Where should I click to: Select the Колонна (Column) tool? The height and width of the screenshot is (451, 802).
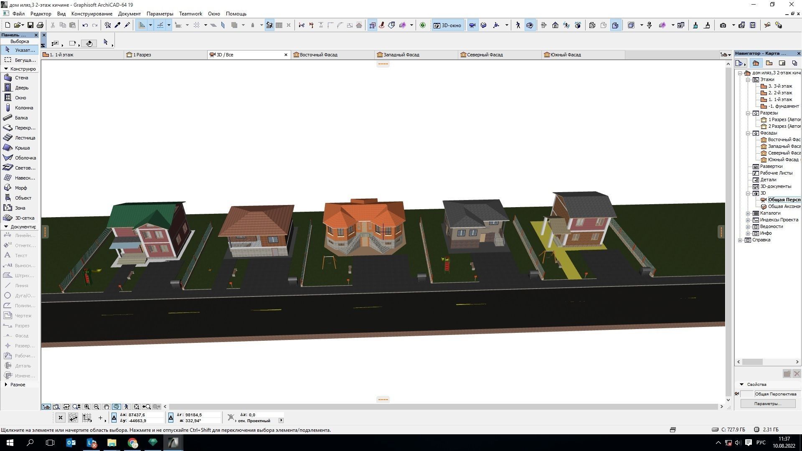click(x=20, y=108)
